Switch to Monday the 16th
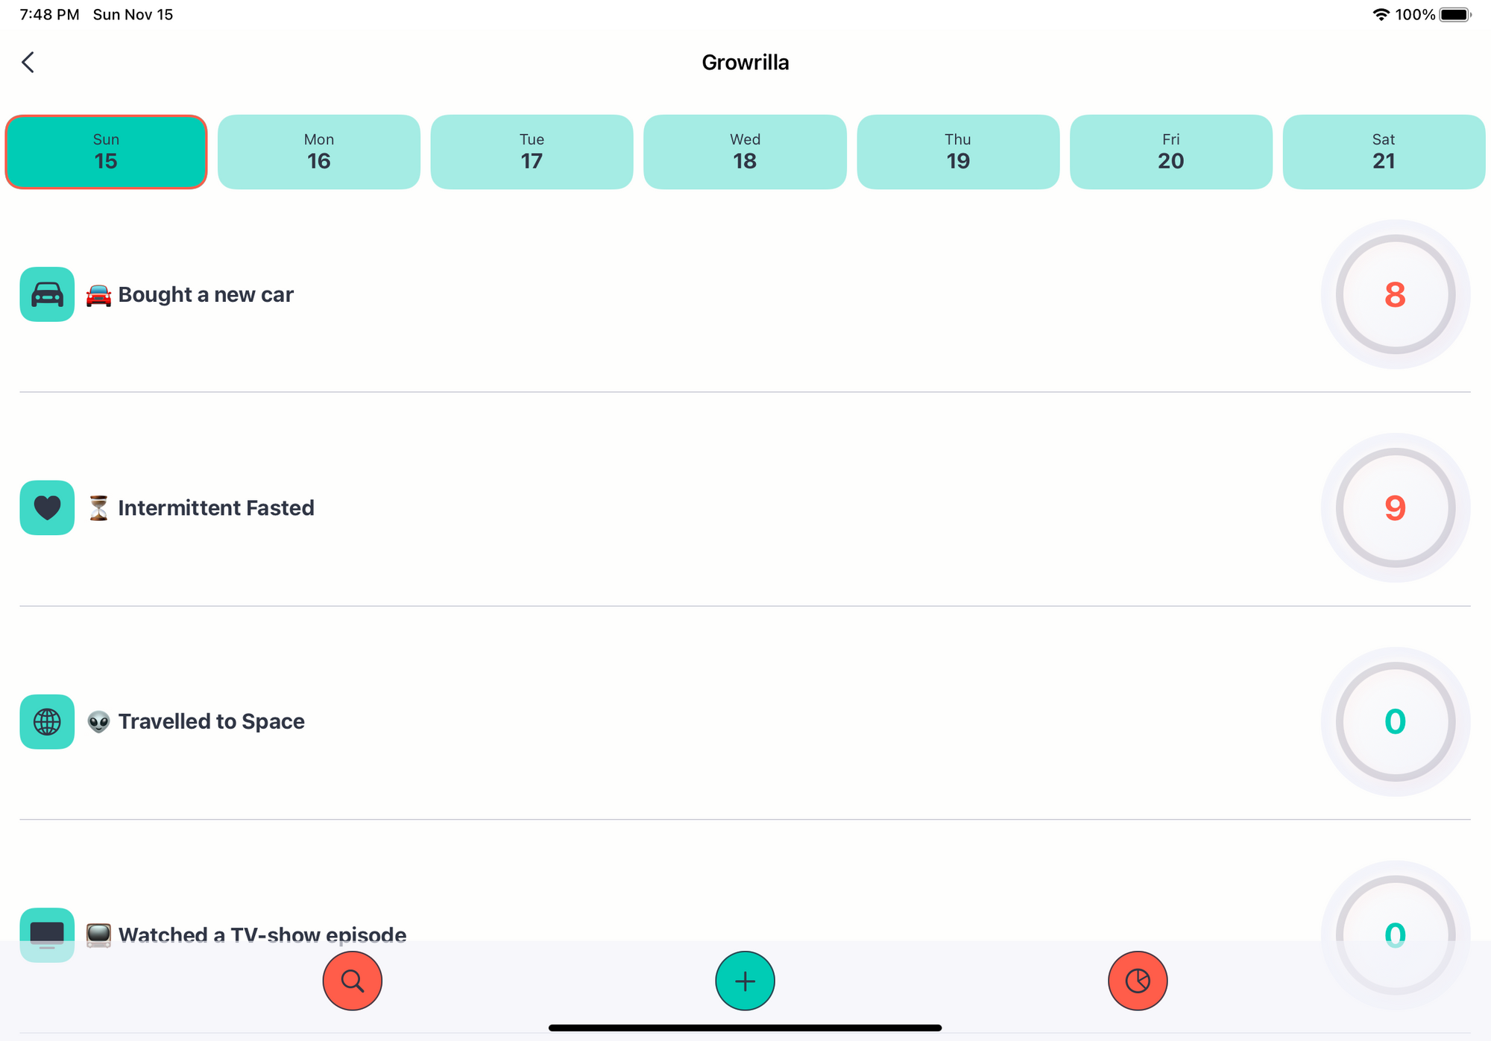The image size is (1491, 1041). click(319, 151)
